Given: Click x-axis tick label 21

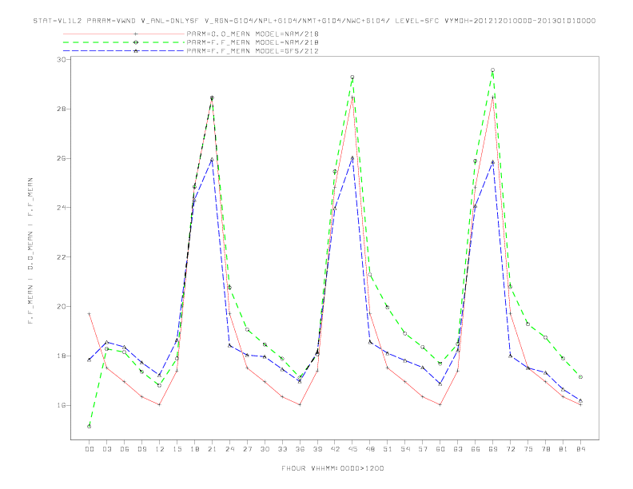Looking at the screenshot, I should (x=212, y=449).
